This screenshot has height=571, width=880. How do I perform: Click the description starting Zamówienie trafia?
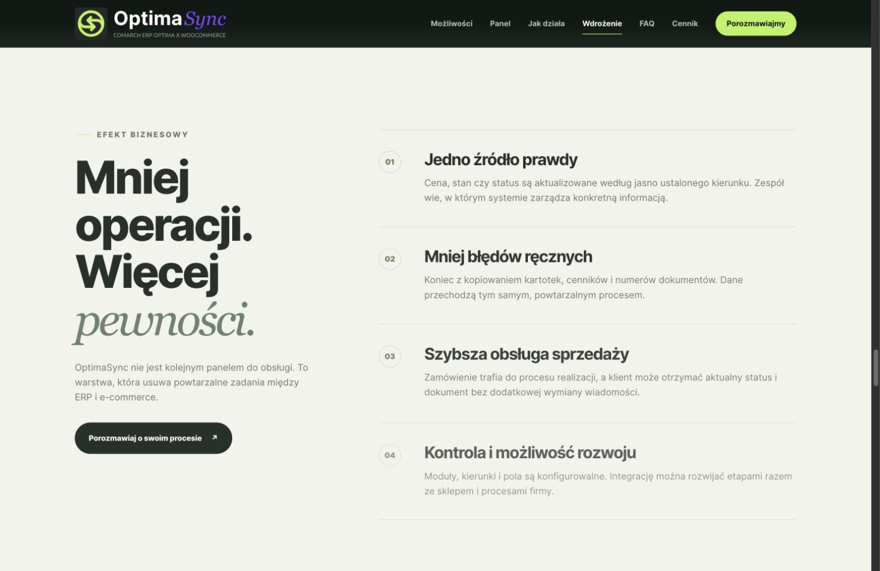pos(601,385)
